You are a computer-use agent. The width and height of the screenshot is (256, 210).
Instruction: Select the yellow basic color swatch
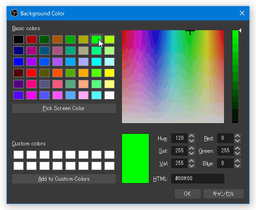(x=109, y=73)
